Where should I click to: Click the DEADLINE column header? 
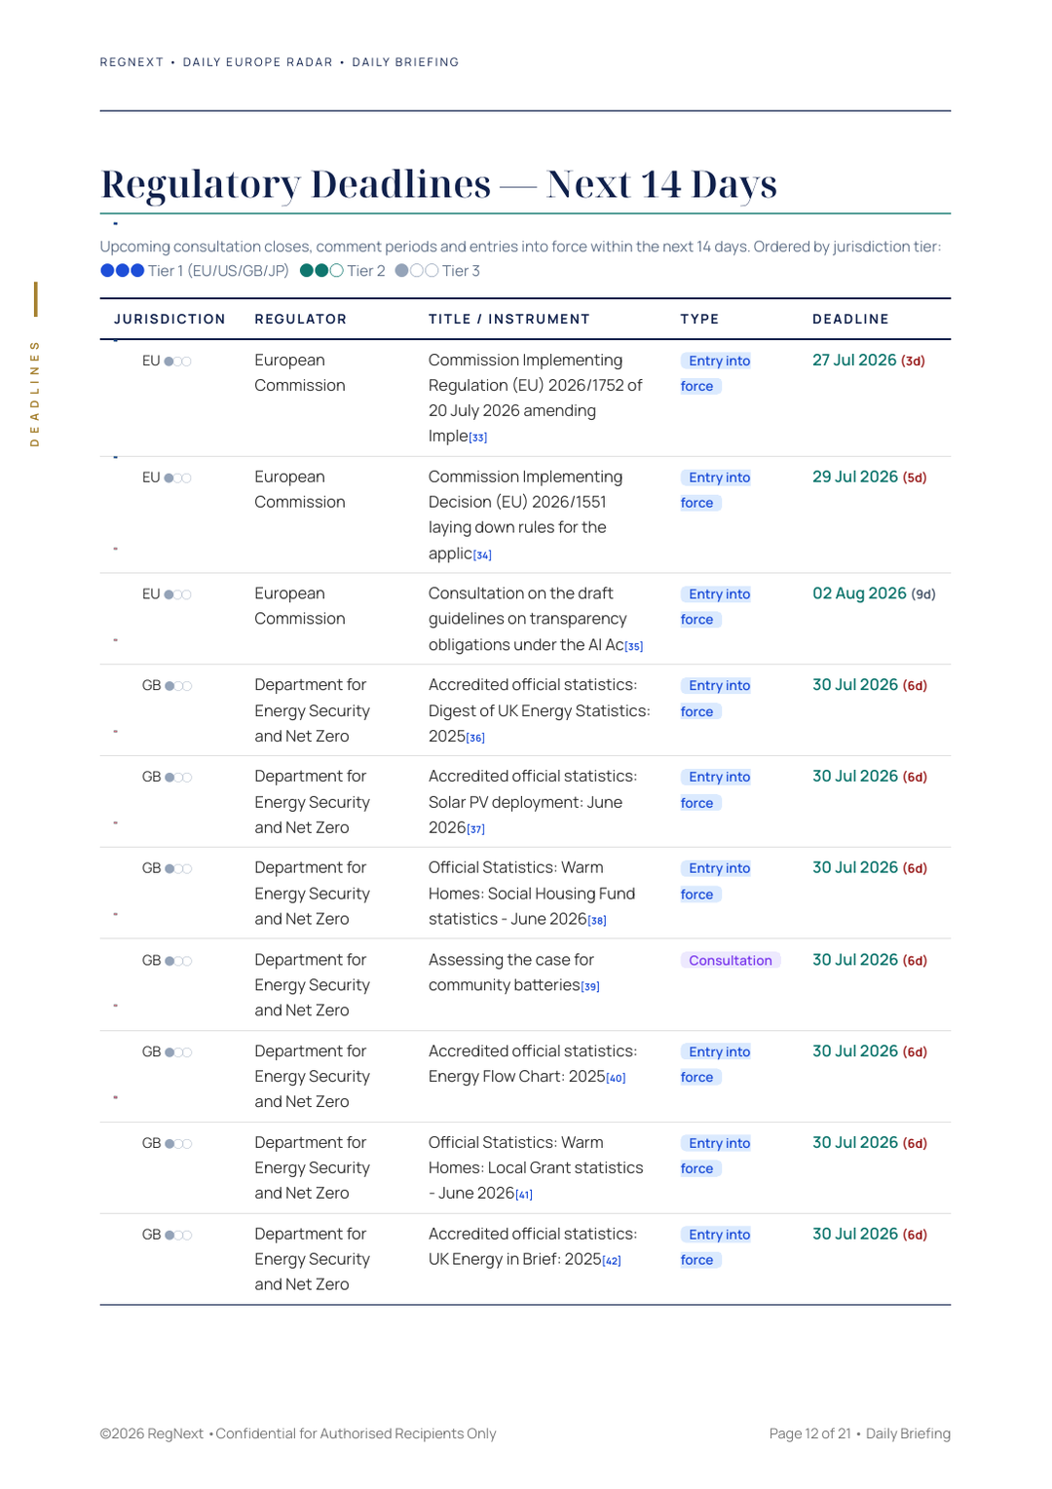pos(851,320)
